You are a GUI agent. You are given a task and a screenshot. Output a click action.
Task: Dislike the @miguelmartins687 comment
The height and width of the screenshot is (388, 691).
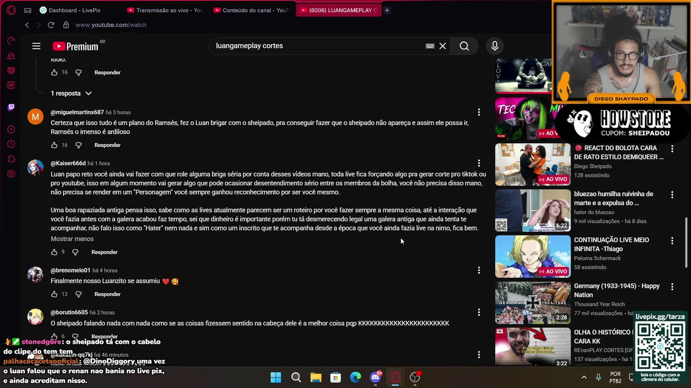click(x=78, y=145)
